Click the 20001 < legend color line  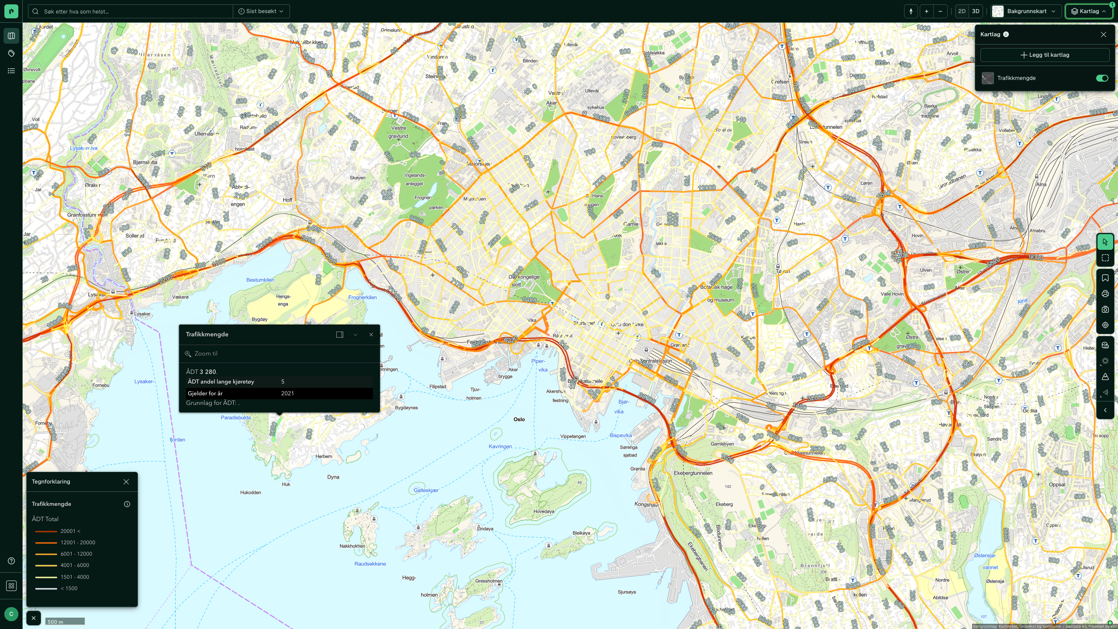[x=46, y=532]
